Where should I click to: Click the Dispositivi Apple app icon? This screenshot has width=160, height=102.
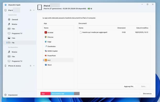click(6, 5)
